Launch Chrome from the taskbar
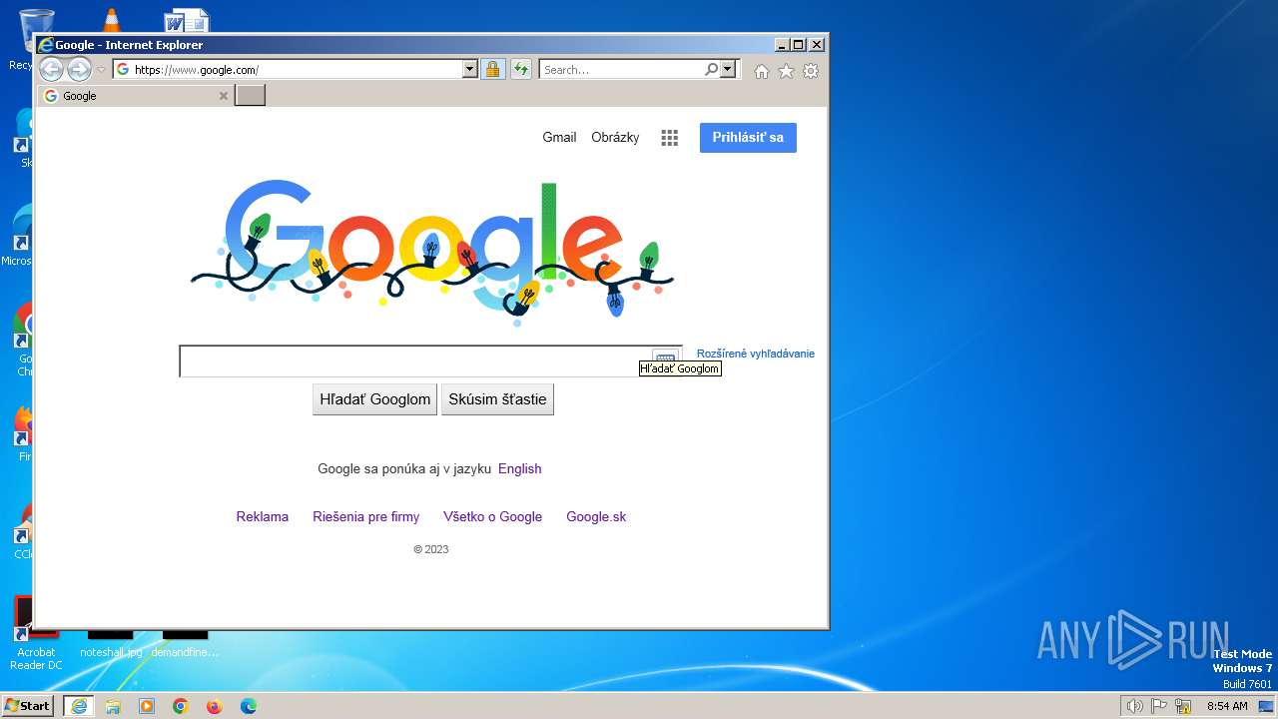 [x=181, y=706]
